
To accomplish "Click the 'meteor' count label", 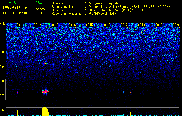I will pyautogui.click(x=41, y=9).
